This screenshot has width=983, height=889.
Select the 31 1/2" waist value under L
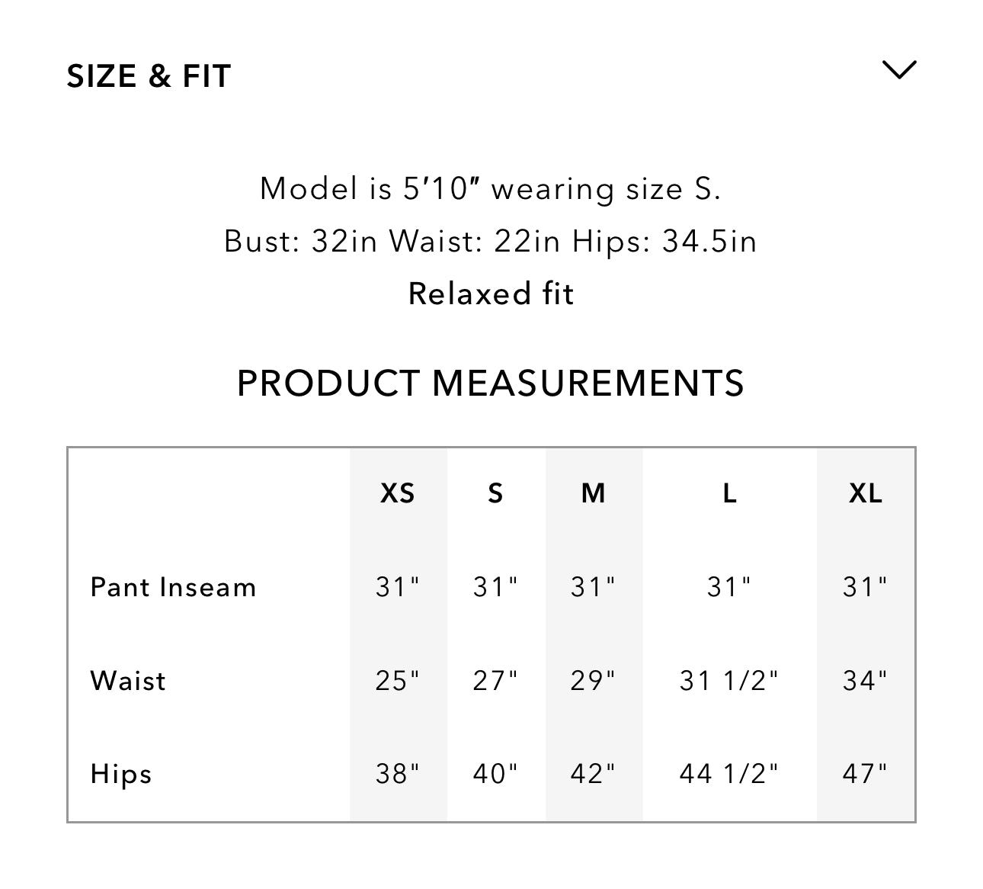[729, 679]
